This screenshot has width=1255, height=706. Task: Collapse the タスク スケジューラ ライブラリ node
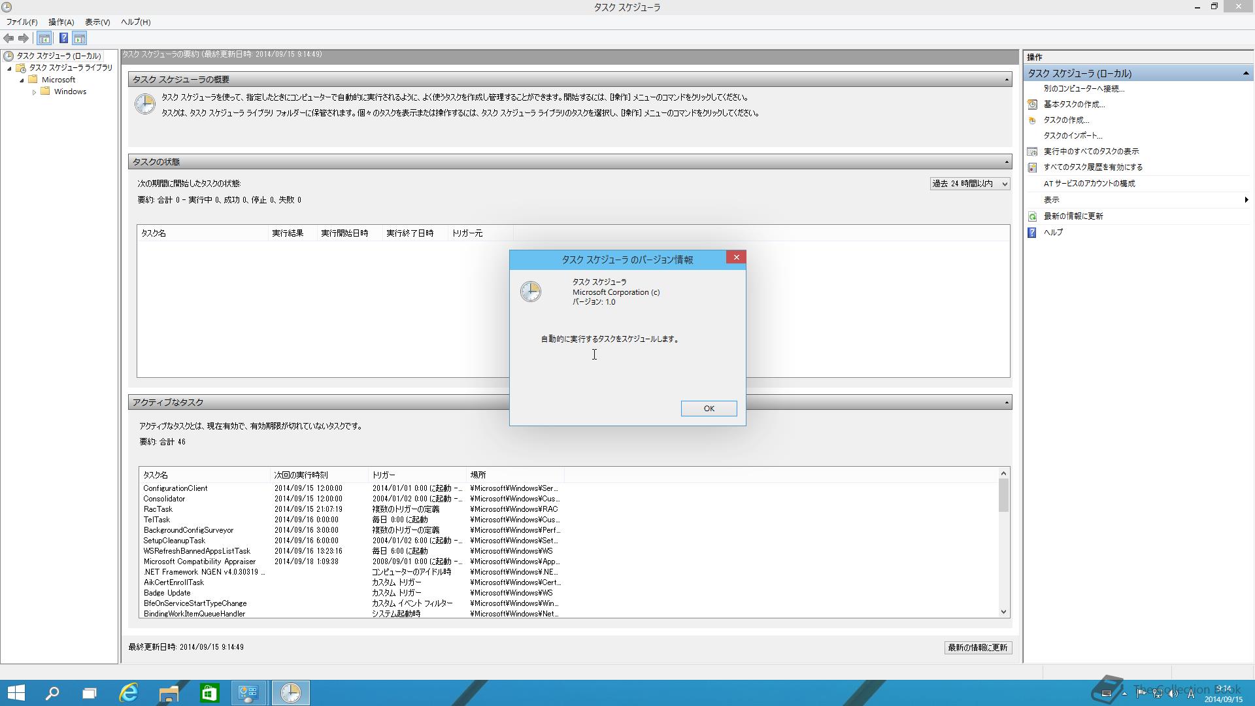click(x=9, y=68)
